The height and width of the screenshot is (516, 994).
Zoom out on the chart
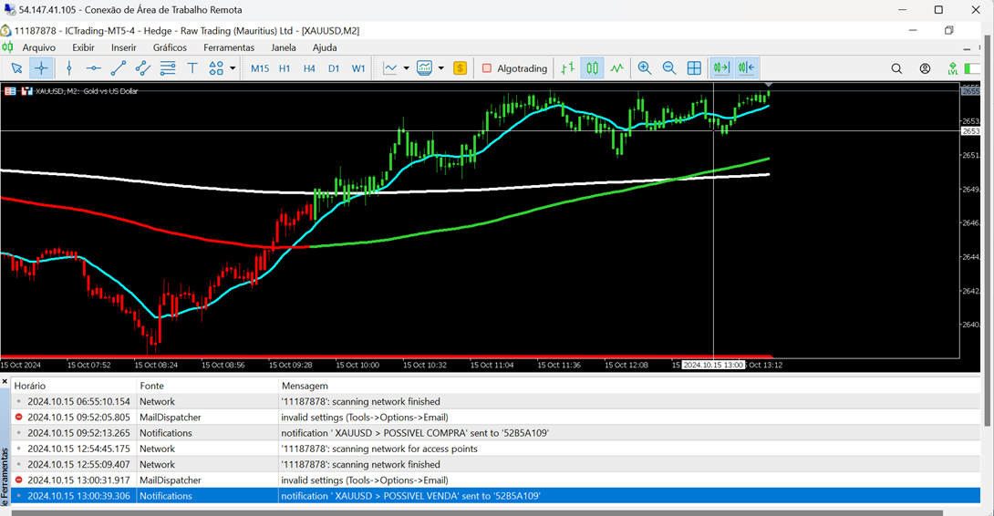tap(668, 68)
